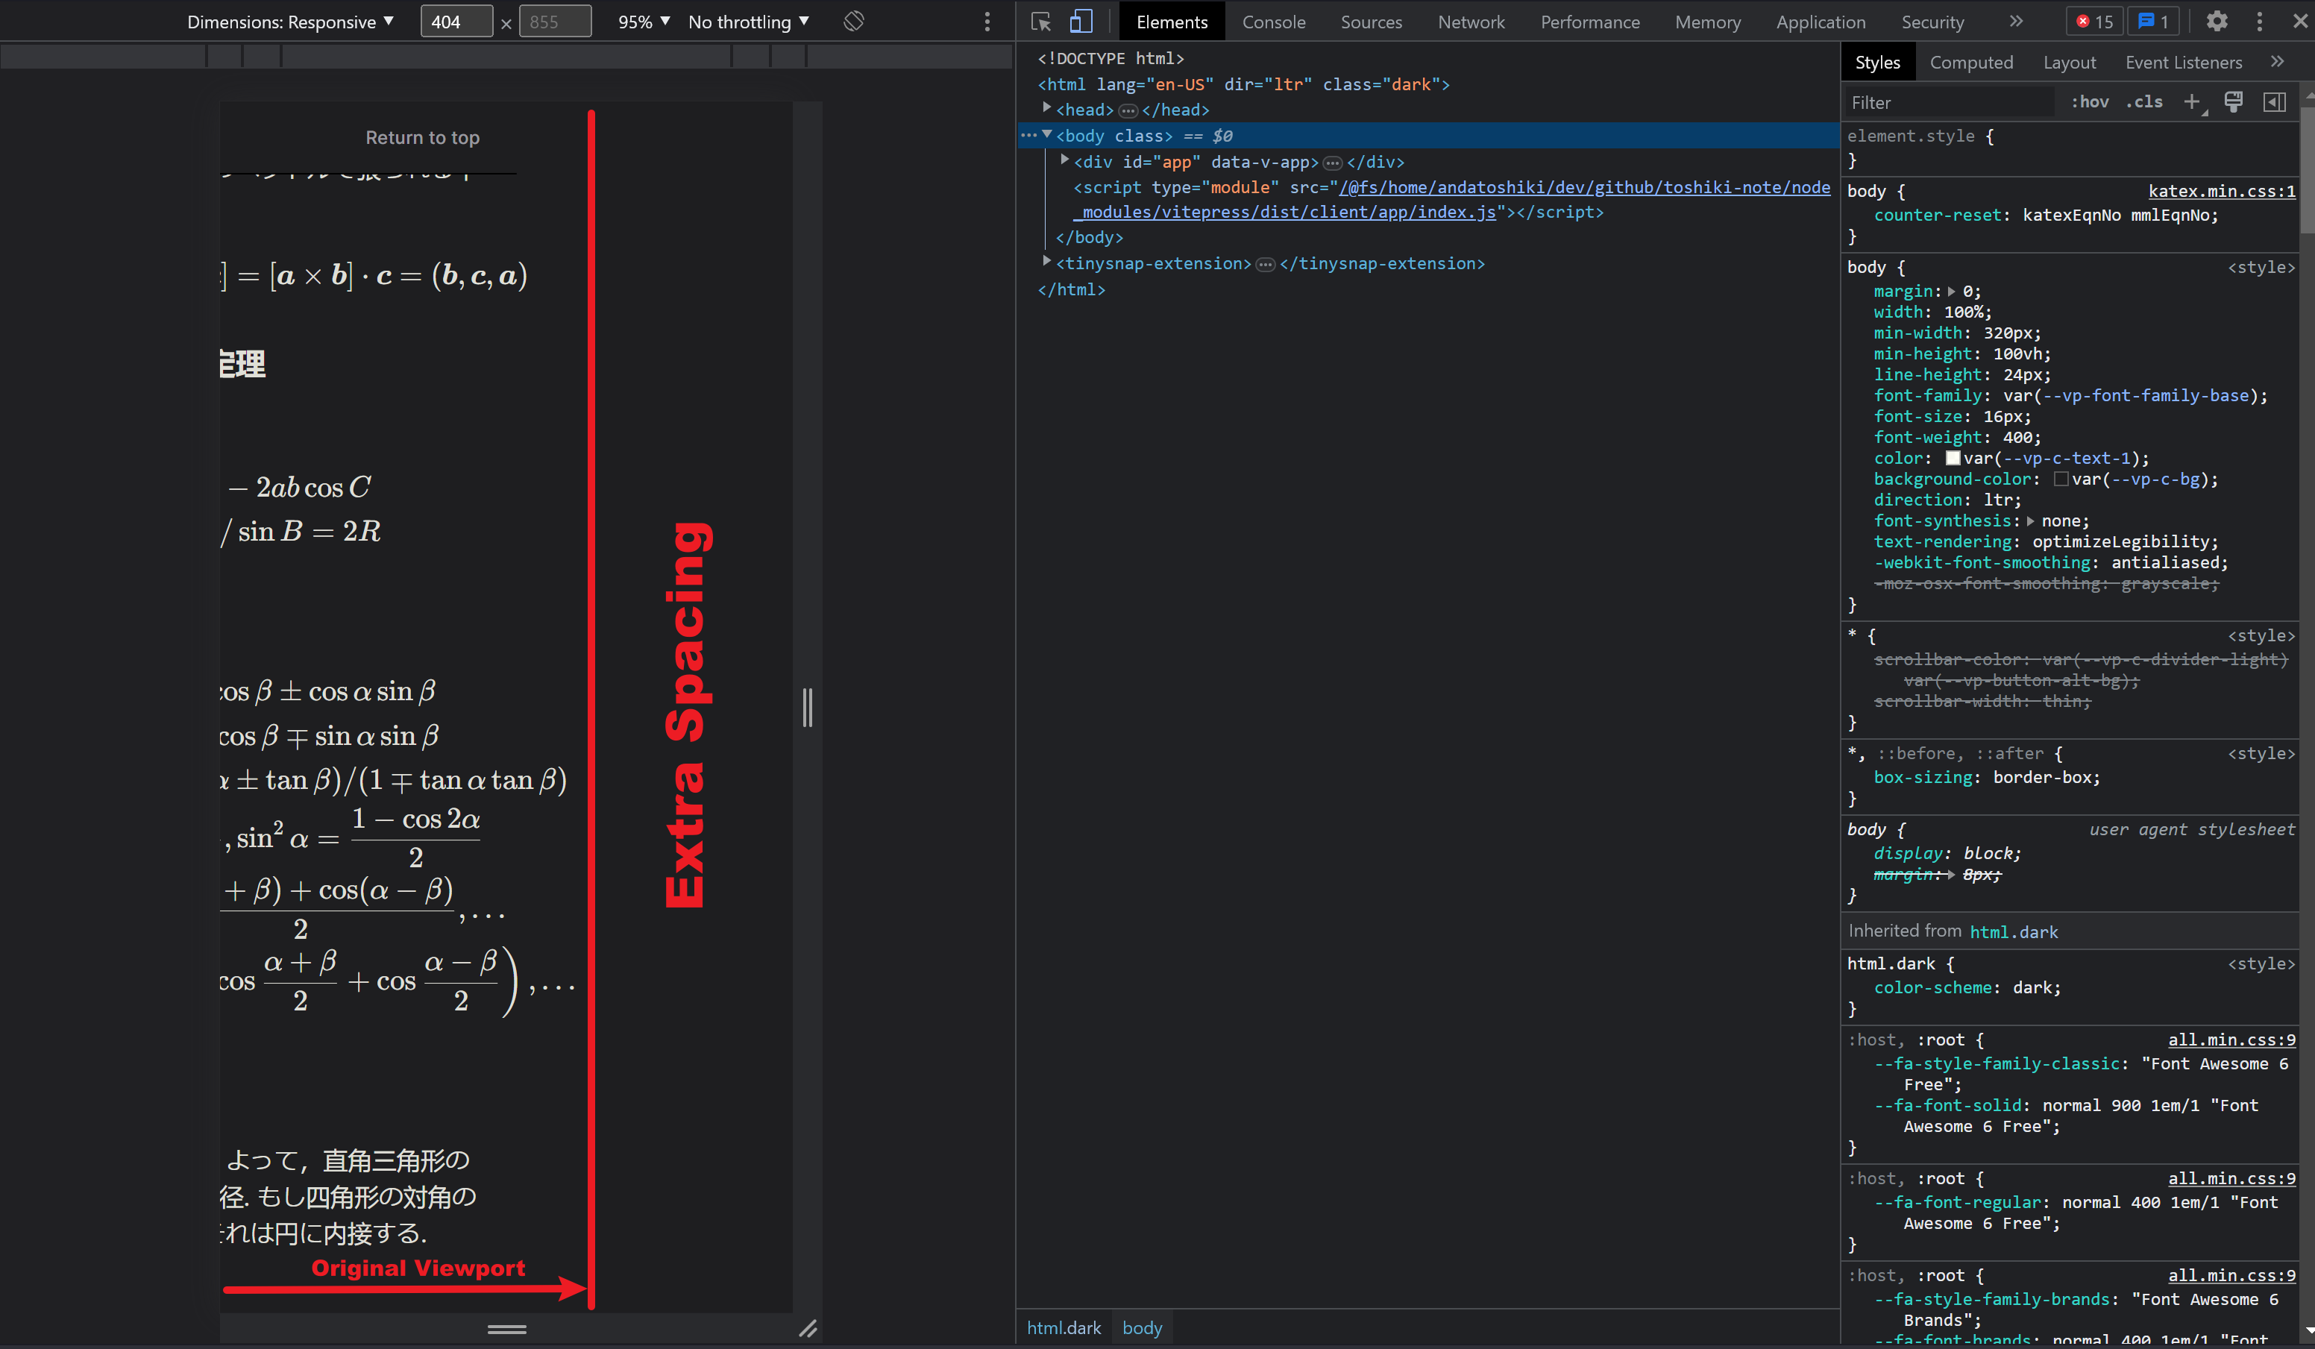Click the html.dark inherited-from link
The image size is (2315, 1349).
click(x=2013, y=931)
